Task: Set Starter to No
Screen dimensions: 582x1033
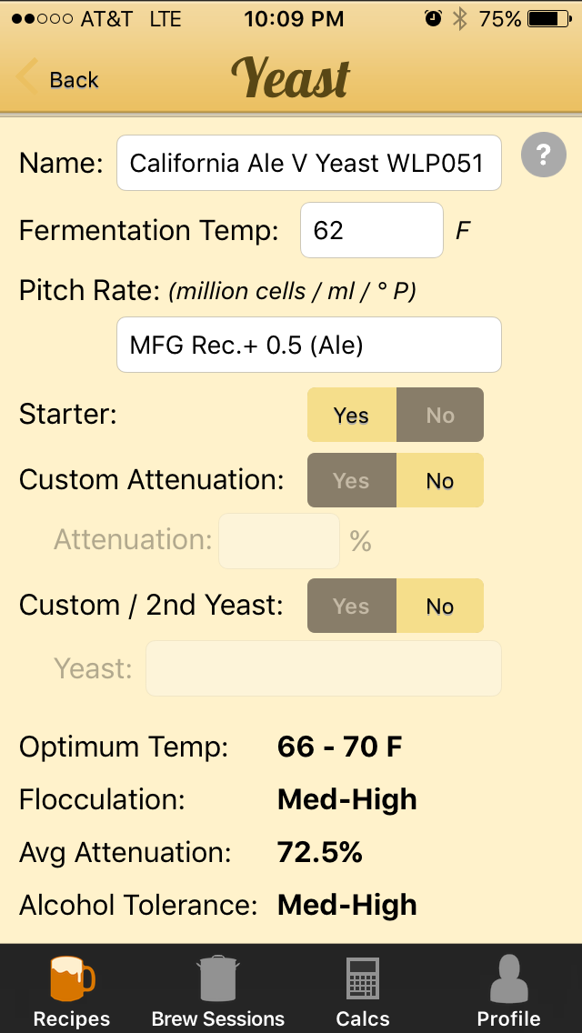Action: 439,415
